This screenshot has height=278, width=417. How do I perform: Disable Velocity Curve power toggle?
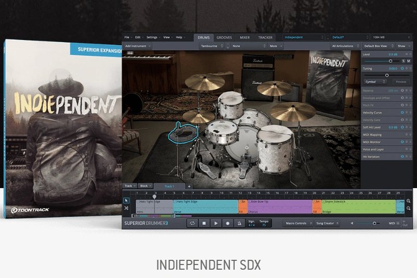click(402, 113)
